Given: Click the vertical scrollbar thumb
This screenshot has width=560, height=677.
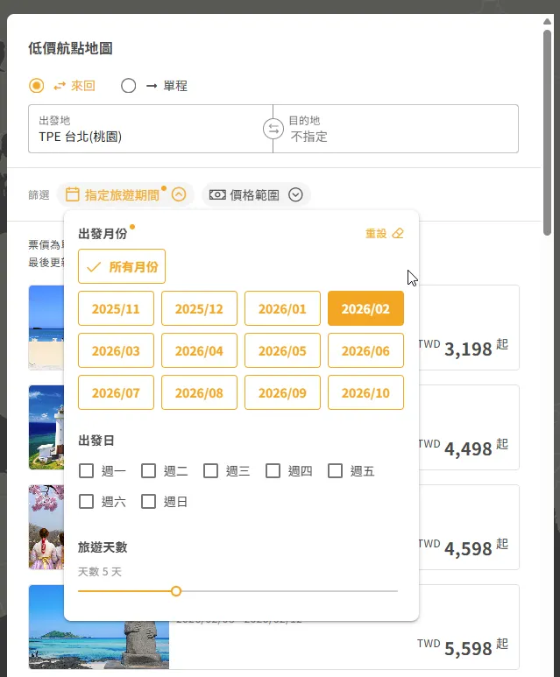Looking at the screenshot, I should click(548, 132).
